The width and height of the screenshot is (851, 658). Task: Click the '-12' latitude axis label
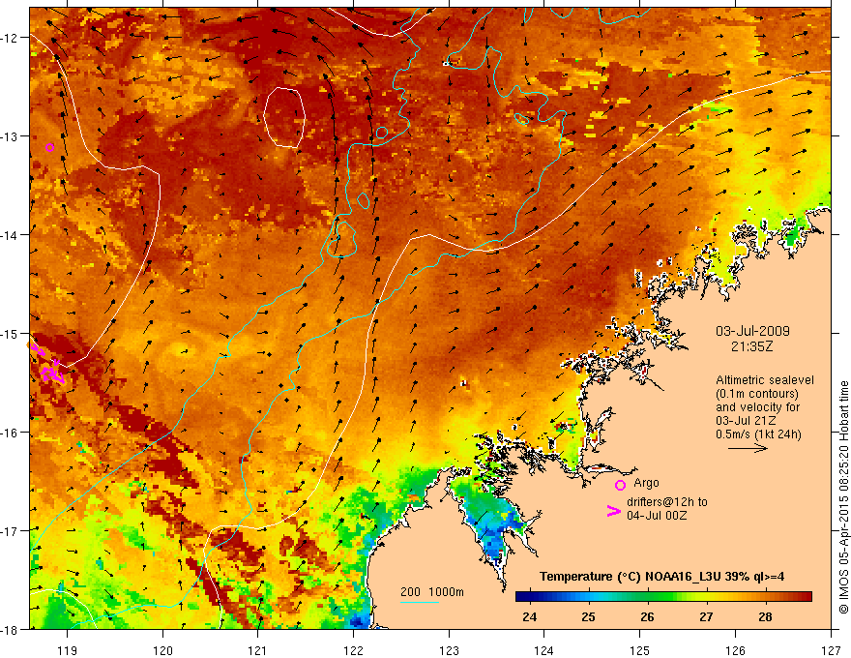(10, 38)
